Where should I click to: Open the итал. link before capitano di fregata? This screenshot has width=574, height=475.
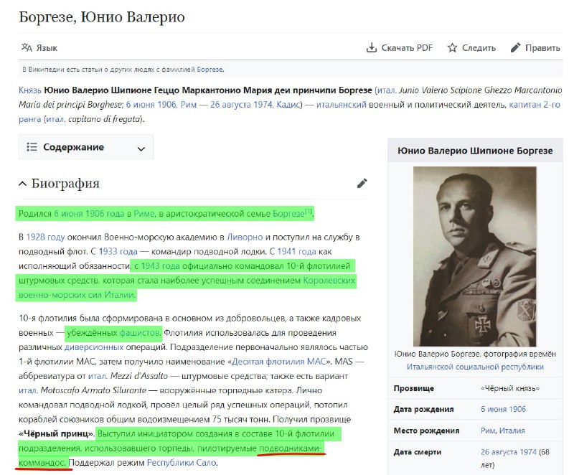56,119
